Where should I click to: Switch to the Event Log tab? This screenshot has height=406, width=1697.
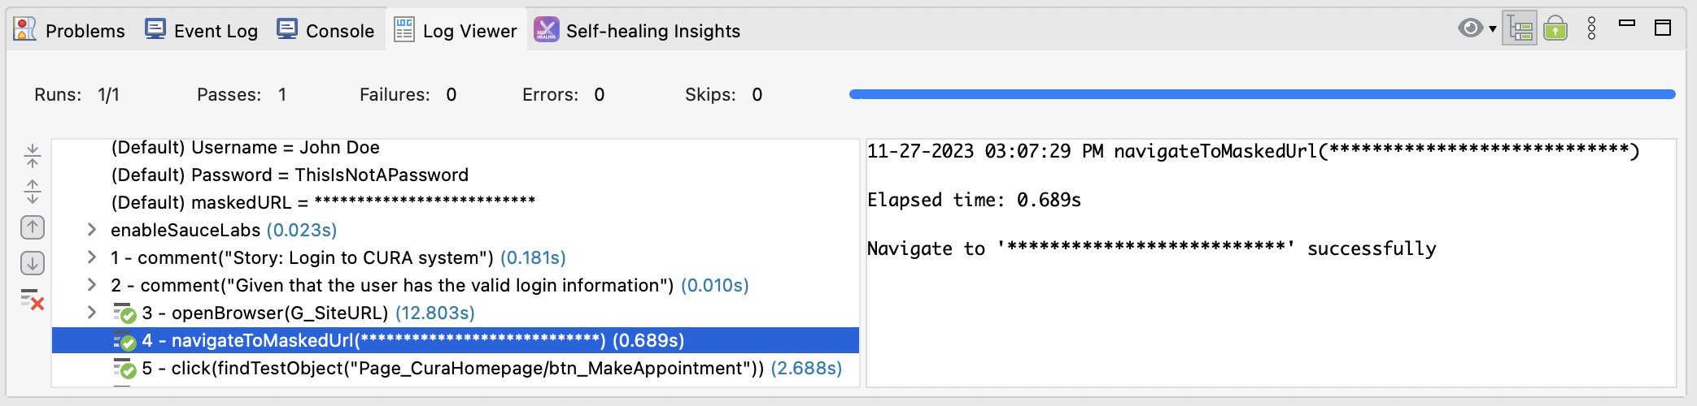tap(202, 31)
